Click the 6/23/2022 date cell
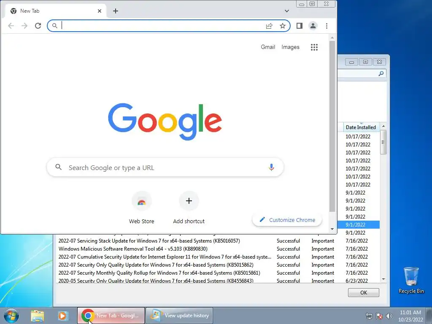 click(356, 281)
